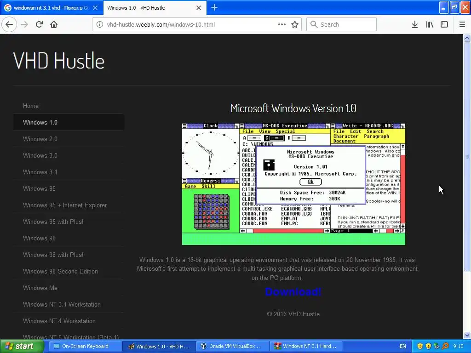The width and height of the screenshot is (471, 353).
Task: Switch to Windows NT 3.1 Hard... taskbar item
Action: pos(305,346)
